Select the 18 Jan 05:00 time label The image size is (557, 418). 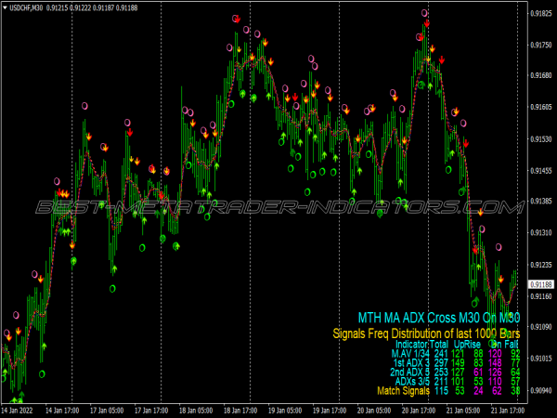196,411
